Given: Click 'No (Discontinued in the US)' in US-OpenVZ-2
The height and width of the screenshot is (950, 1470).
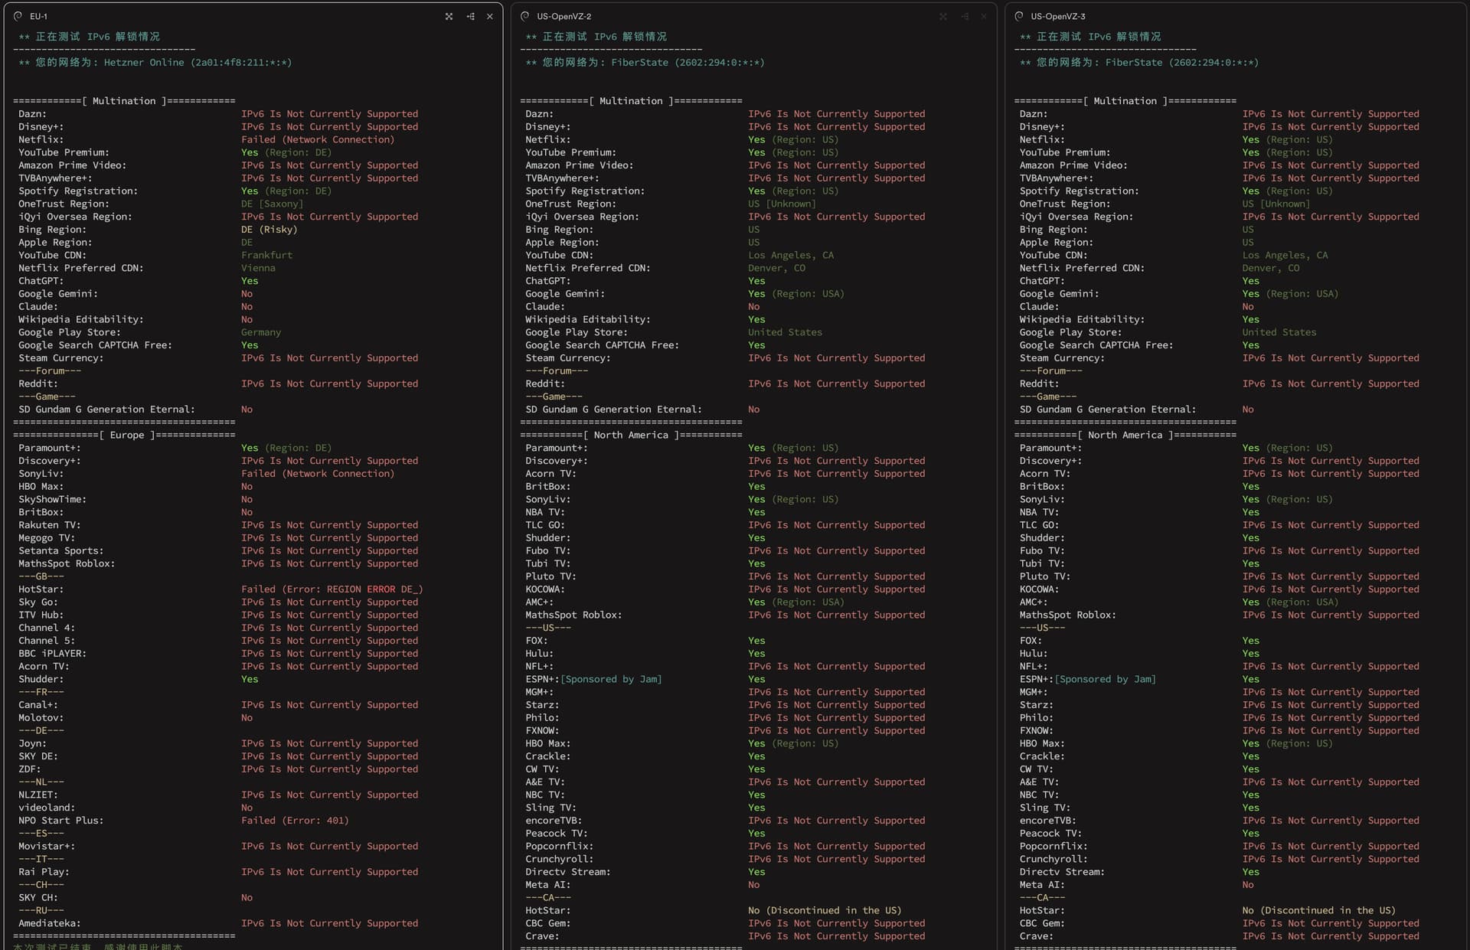Looking at the screenshot, I should (825, 910).
